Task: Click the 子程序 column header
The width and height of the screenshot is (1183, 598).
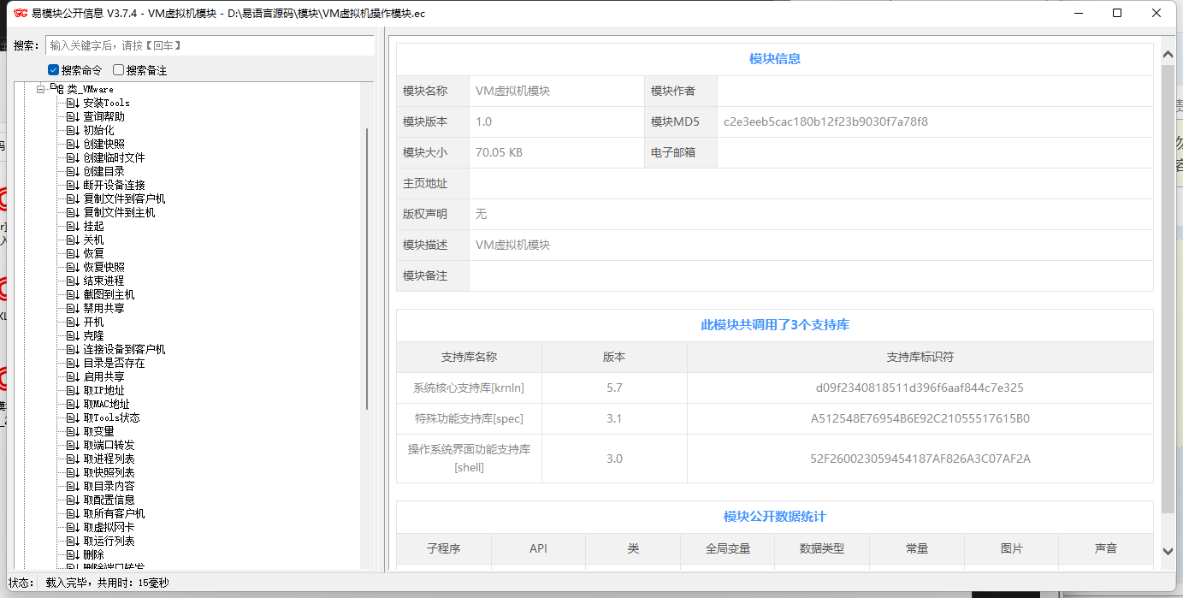Action: (x=443, y=548)
